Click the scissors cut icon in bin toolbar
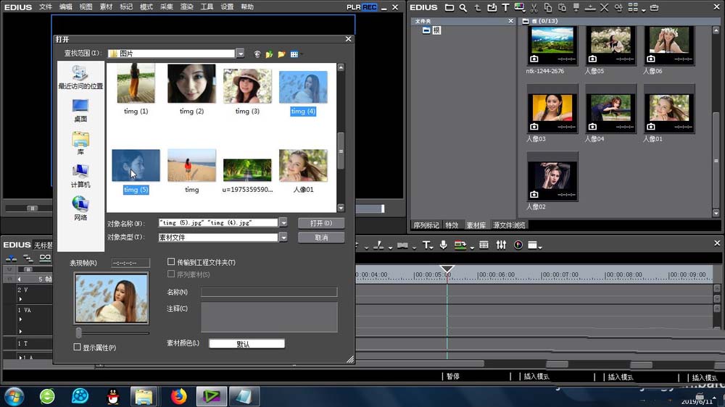 tap(534, 8)
